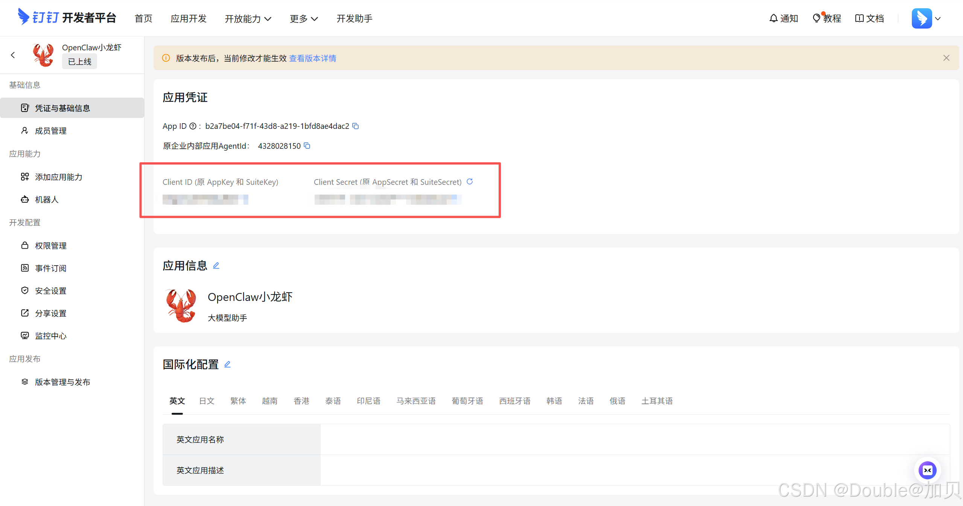963x506 pixels.
Task: Switch to the 俄语 language tab
Action: pyautogui.click(x=618, y=401)
